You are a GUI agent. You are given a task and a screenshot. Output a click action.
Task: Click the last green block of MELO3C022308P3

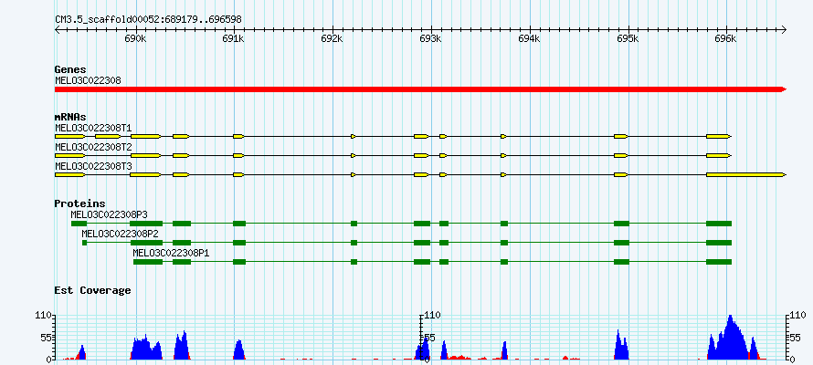coord(719,224)
